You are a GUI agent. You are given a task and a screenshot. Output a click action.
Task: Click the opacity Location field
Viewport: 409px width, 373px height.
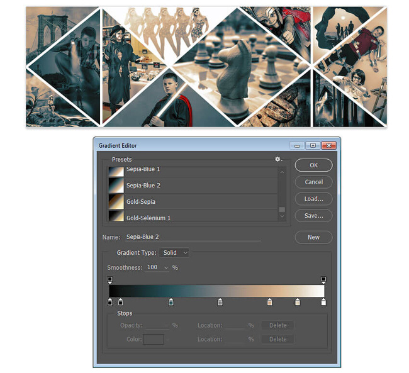pos(235,325)
